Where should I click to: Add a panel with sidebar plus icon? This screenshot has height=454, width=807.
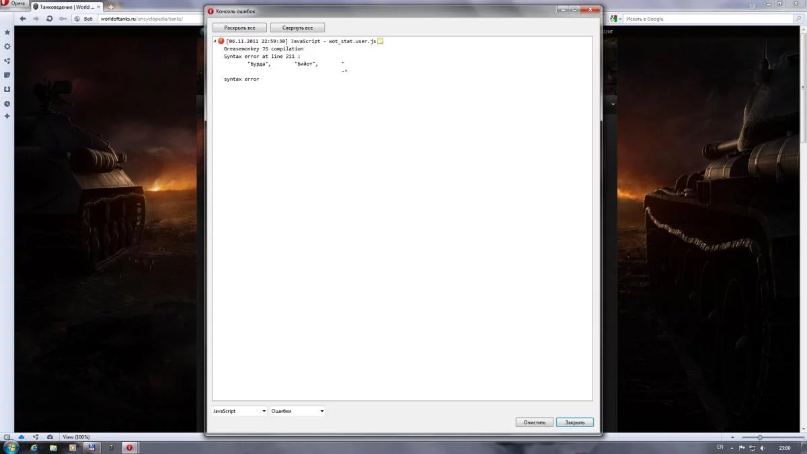pos(7,116)
